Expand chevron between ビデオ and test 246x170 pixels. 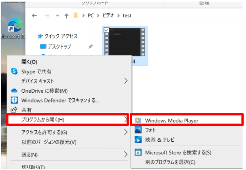(119, 15)
